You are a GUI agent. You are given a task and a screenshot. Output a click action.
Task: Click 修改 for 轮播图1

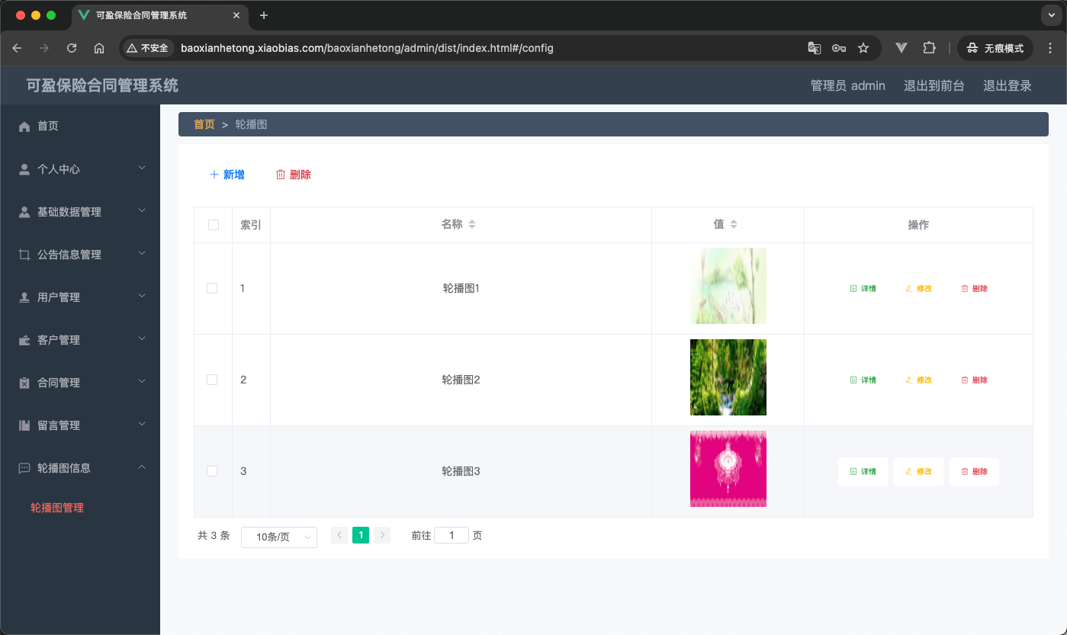coord(918,288)
